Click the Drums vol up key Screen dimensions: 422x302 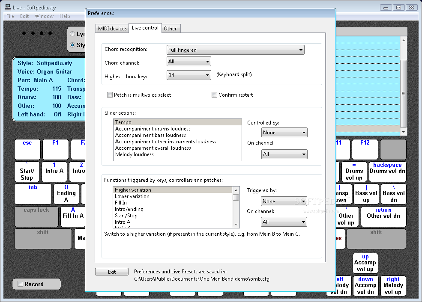(354, 172)
